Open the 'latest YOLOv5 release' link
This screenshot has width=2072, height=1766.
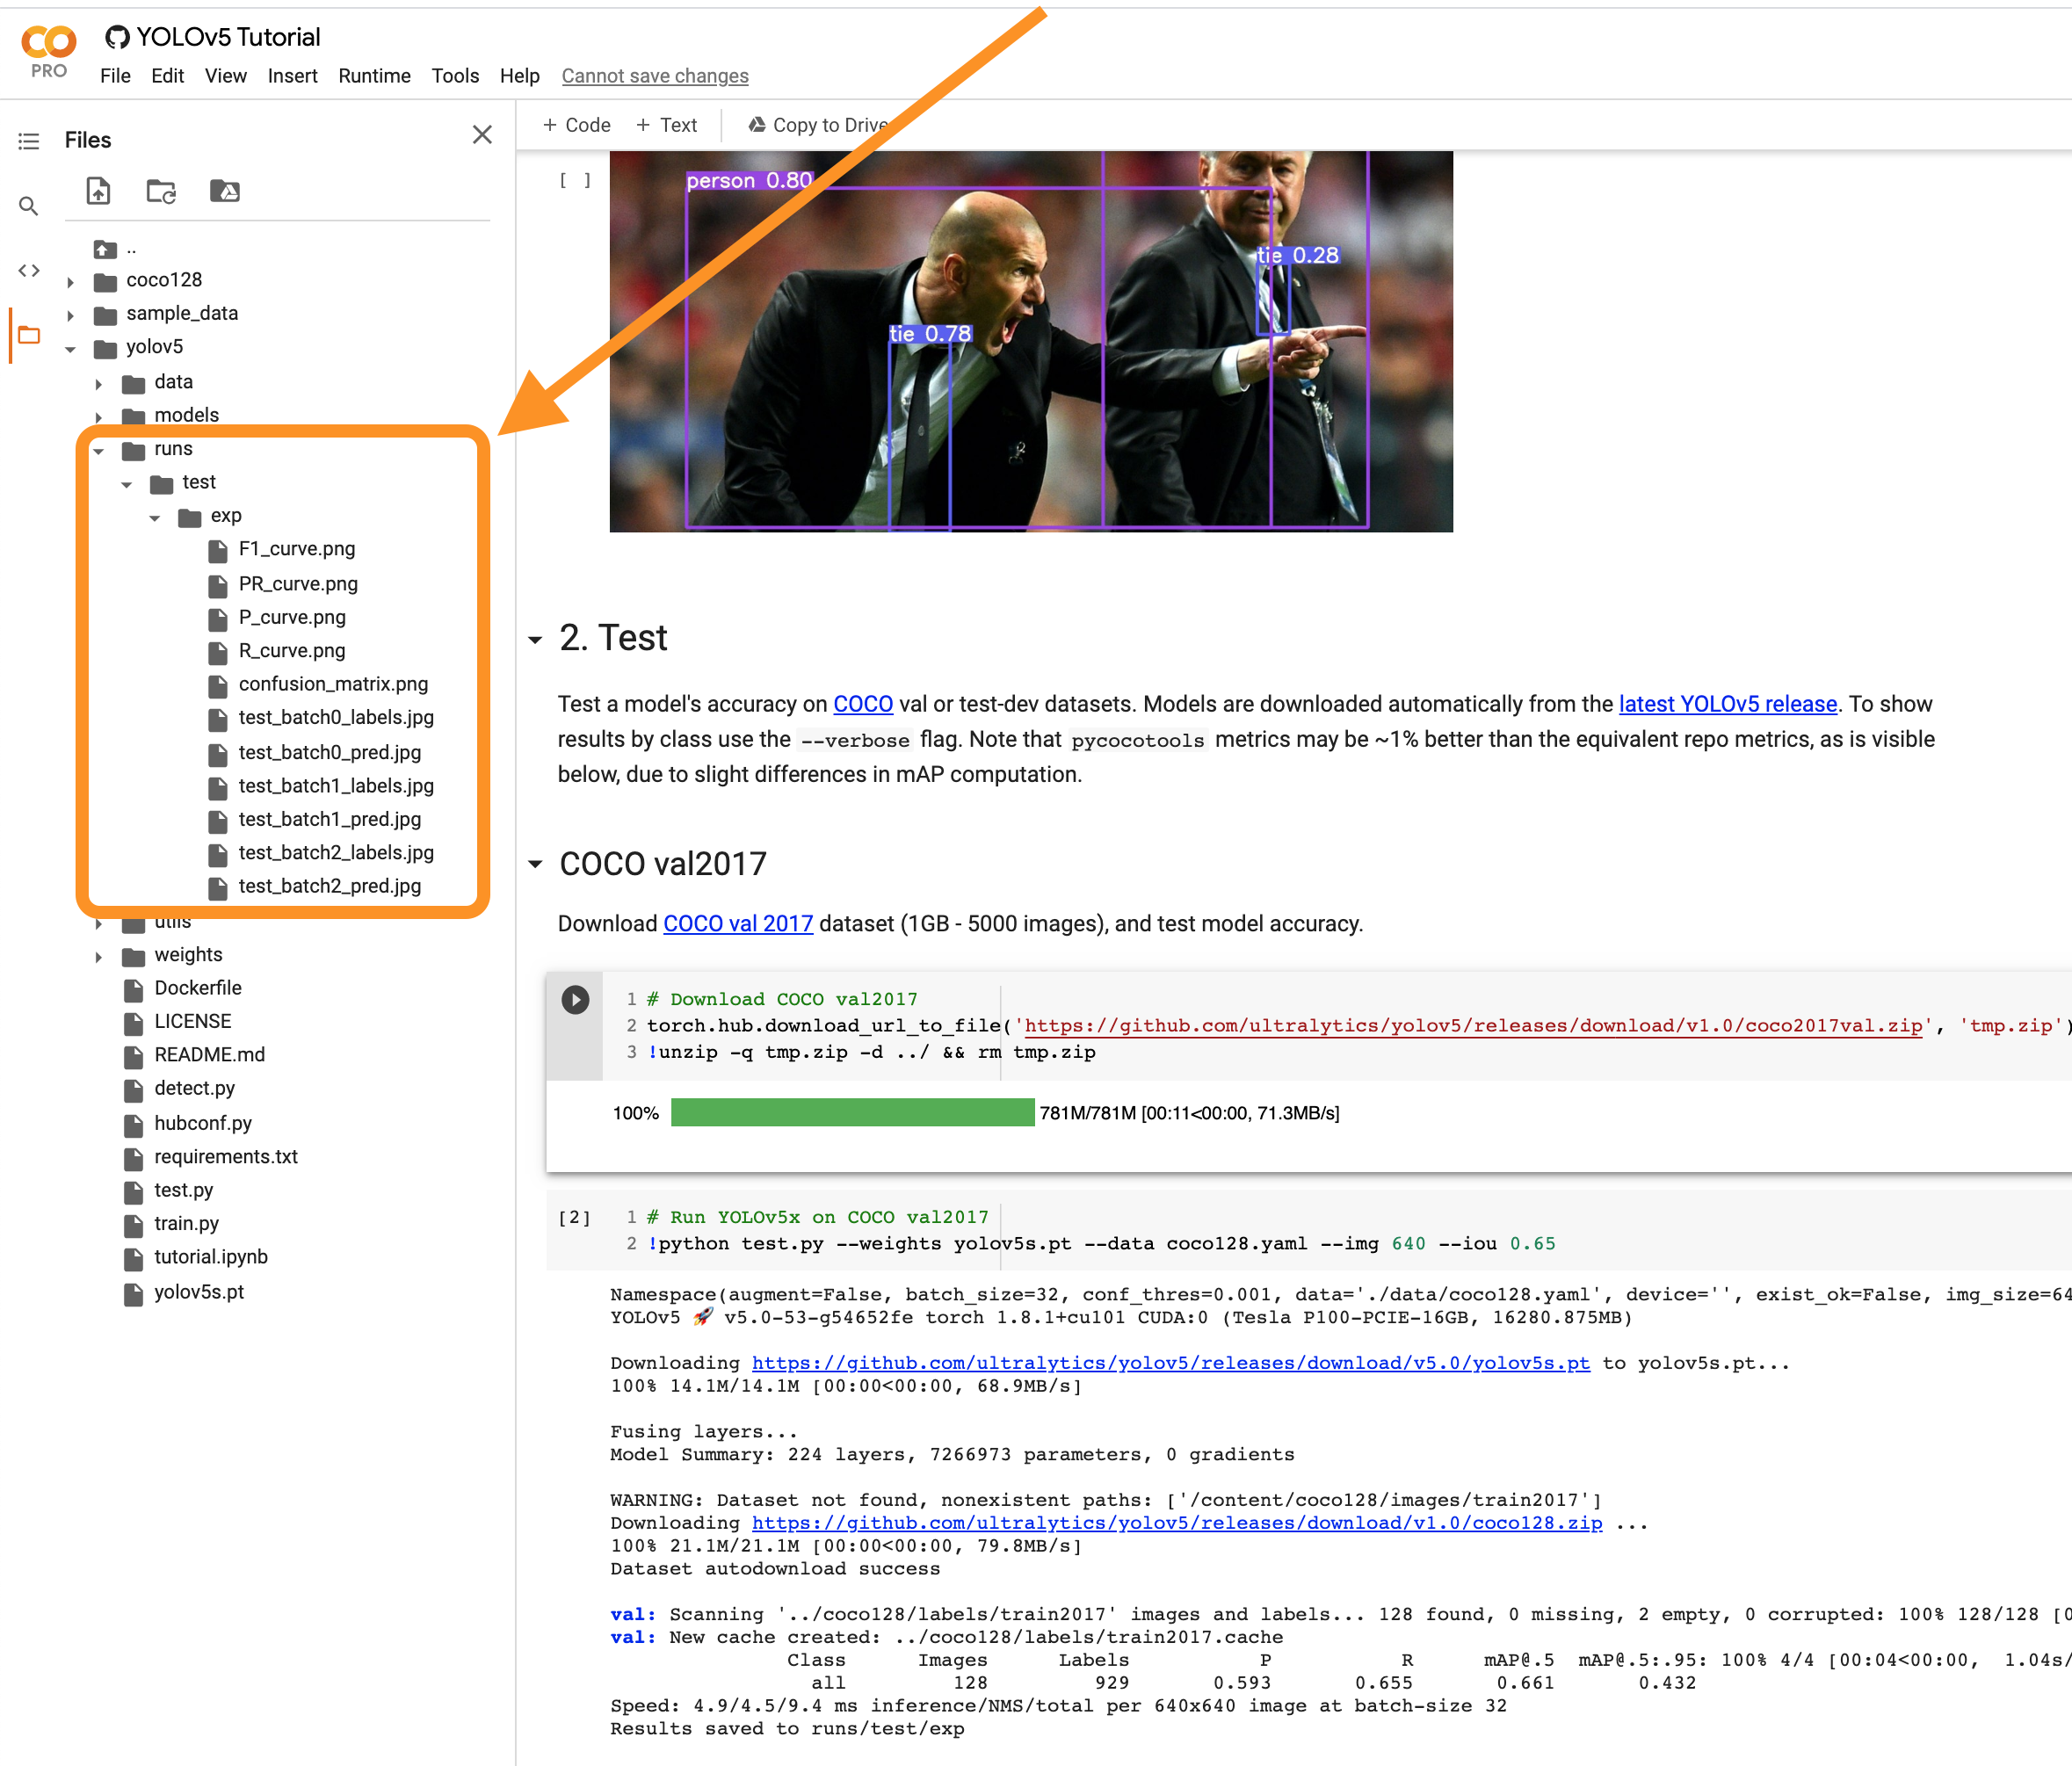[1727, 704]
